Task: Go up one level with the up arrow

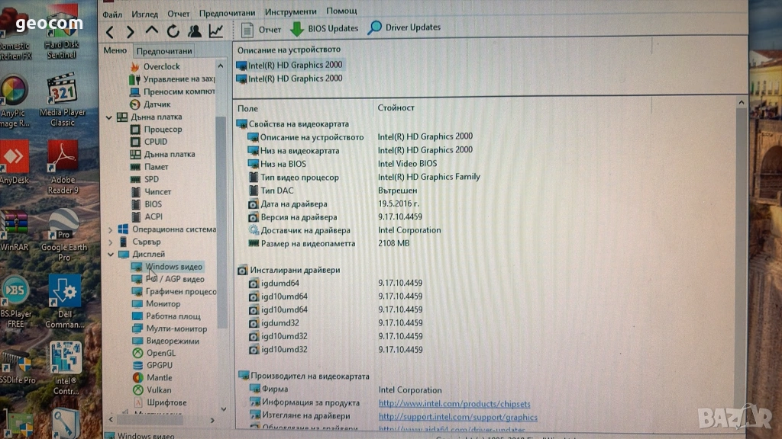Action: coord(152,31)
